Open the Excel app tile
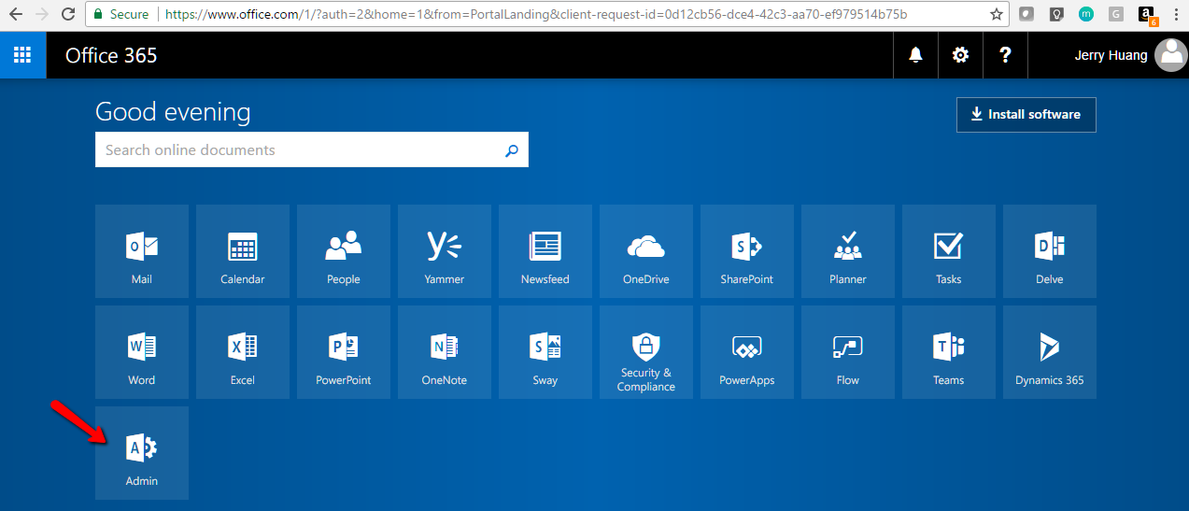Screen dimensions: 1189x511 click(243, 352)
